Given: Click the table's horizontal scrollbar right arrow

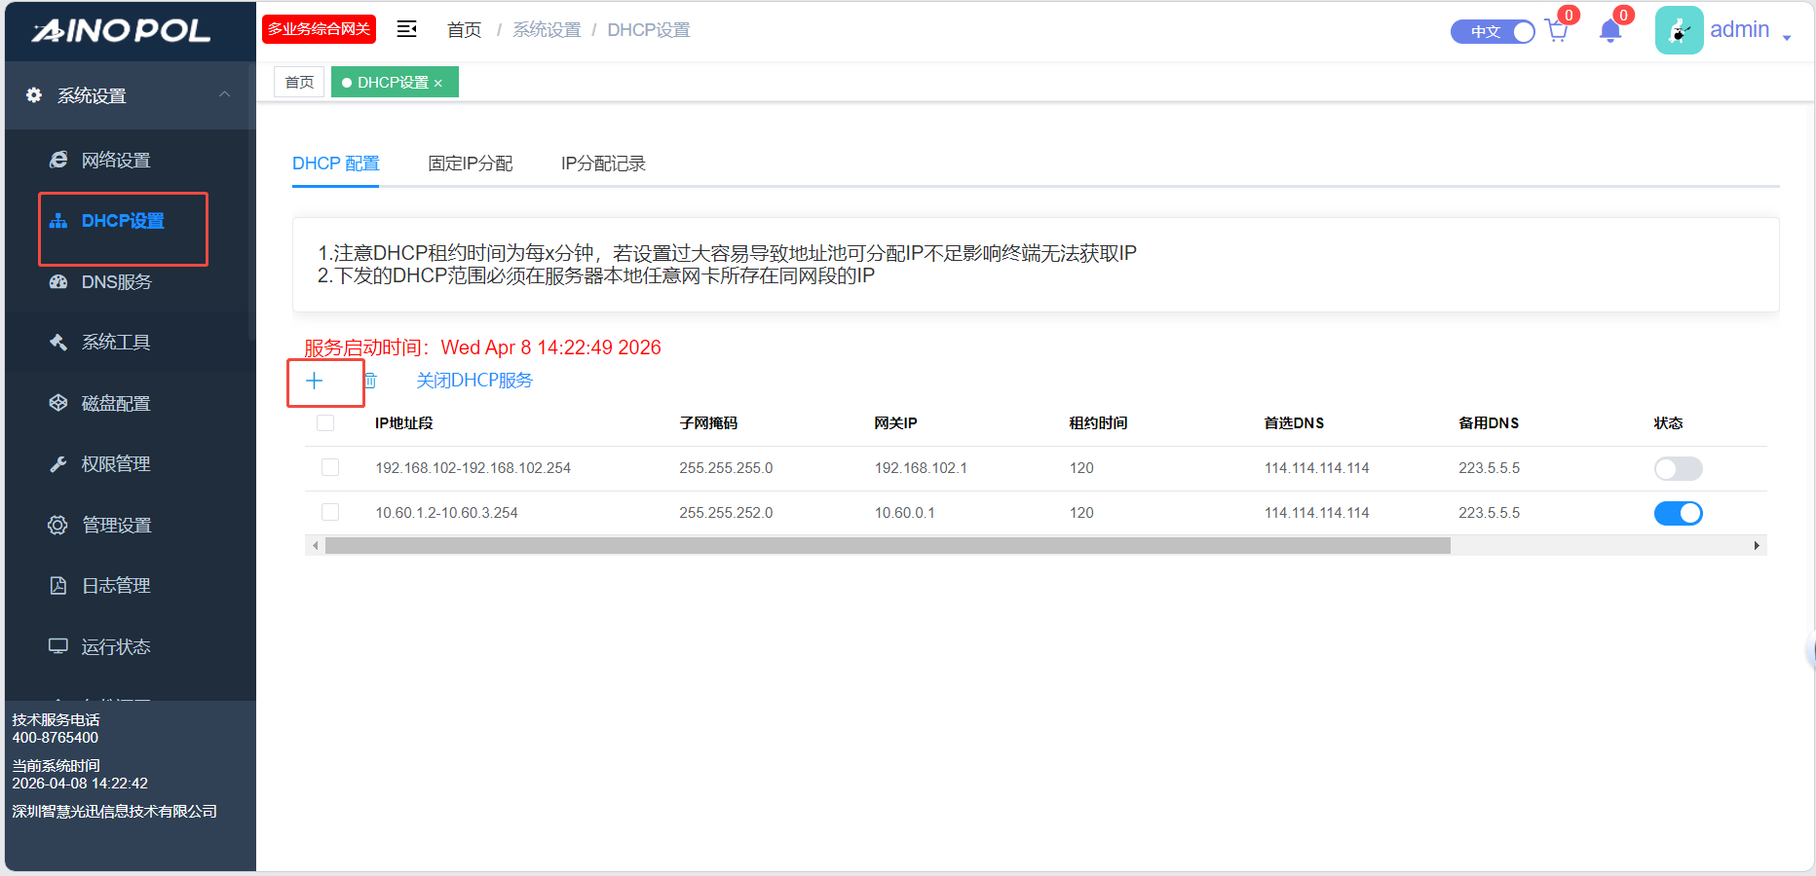Looking at the screenshot, I should click(1756, 546).
